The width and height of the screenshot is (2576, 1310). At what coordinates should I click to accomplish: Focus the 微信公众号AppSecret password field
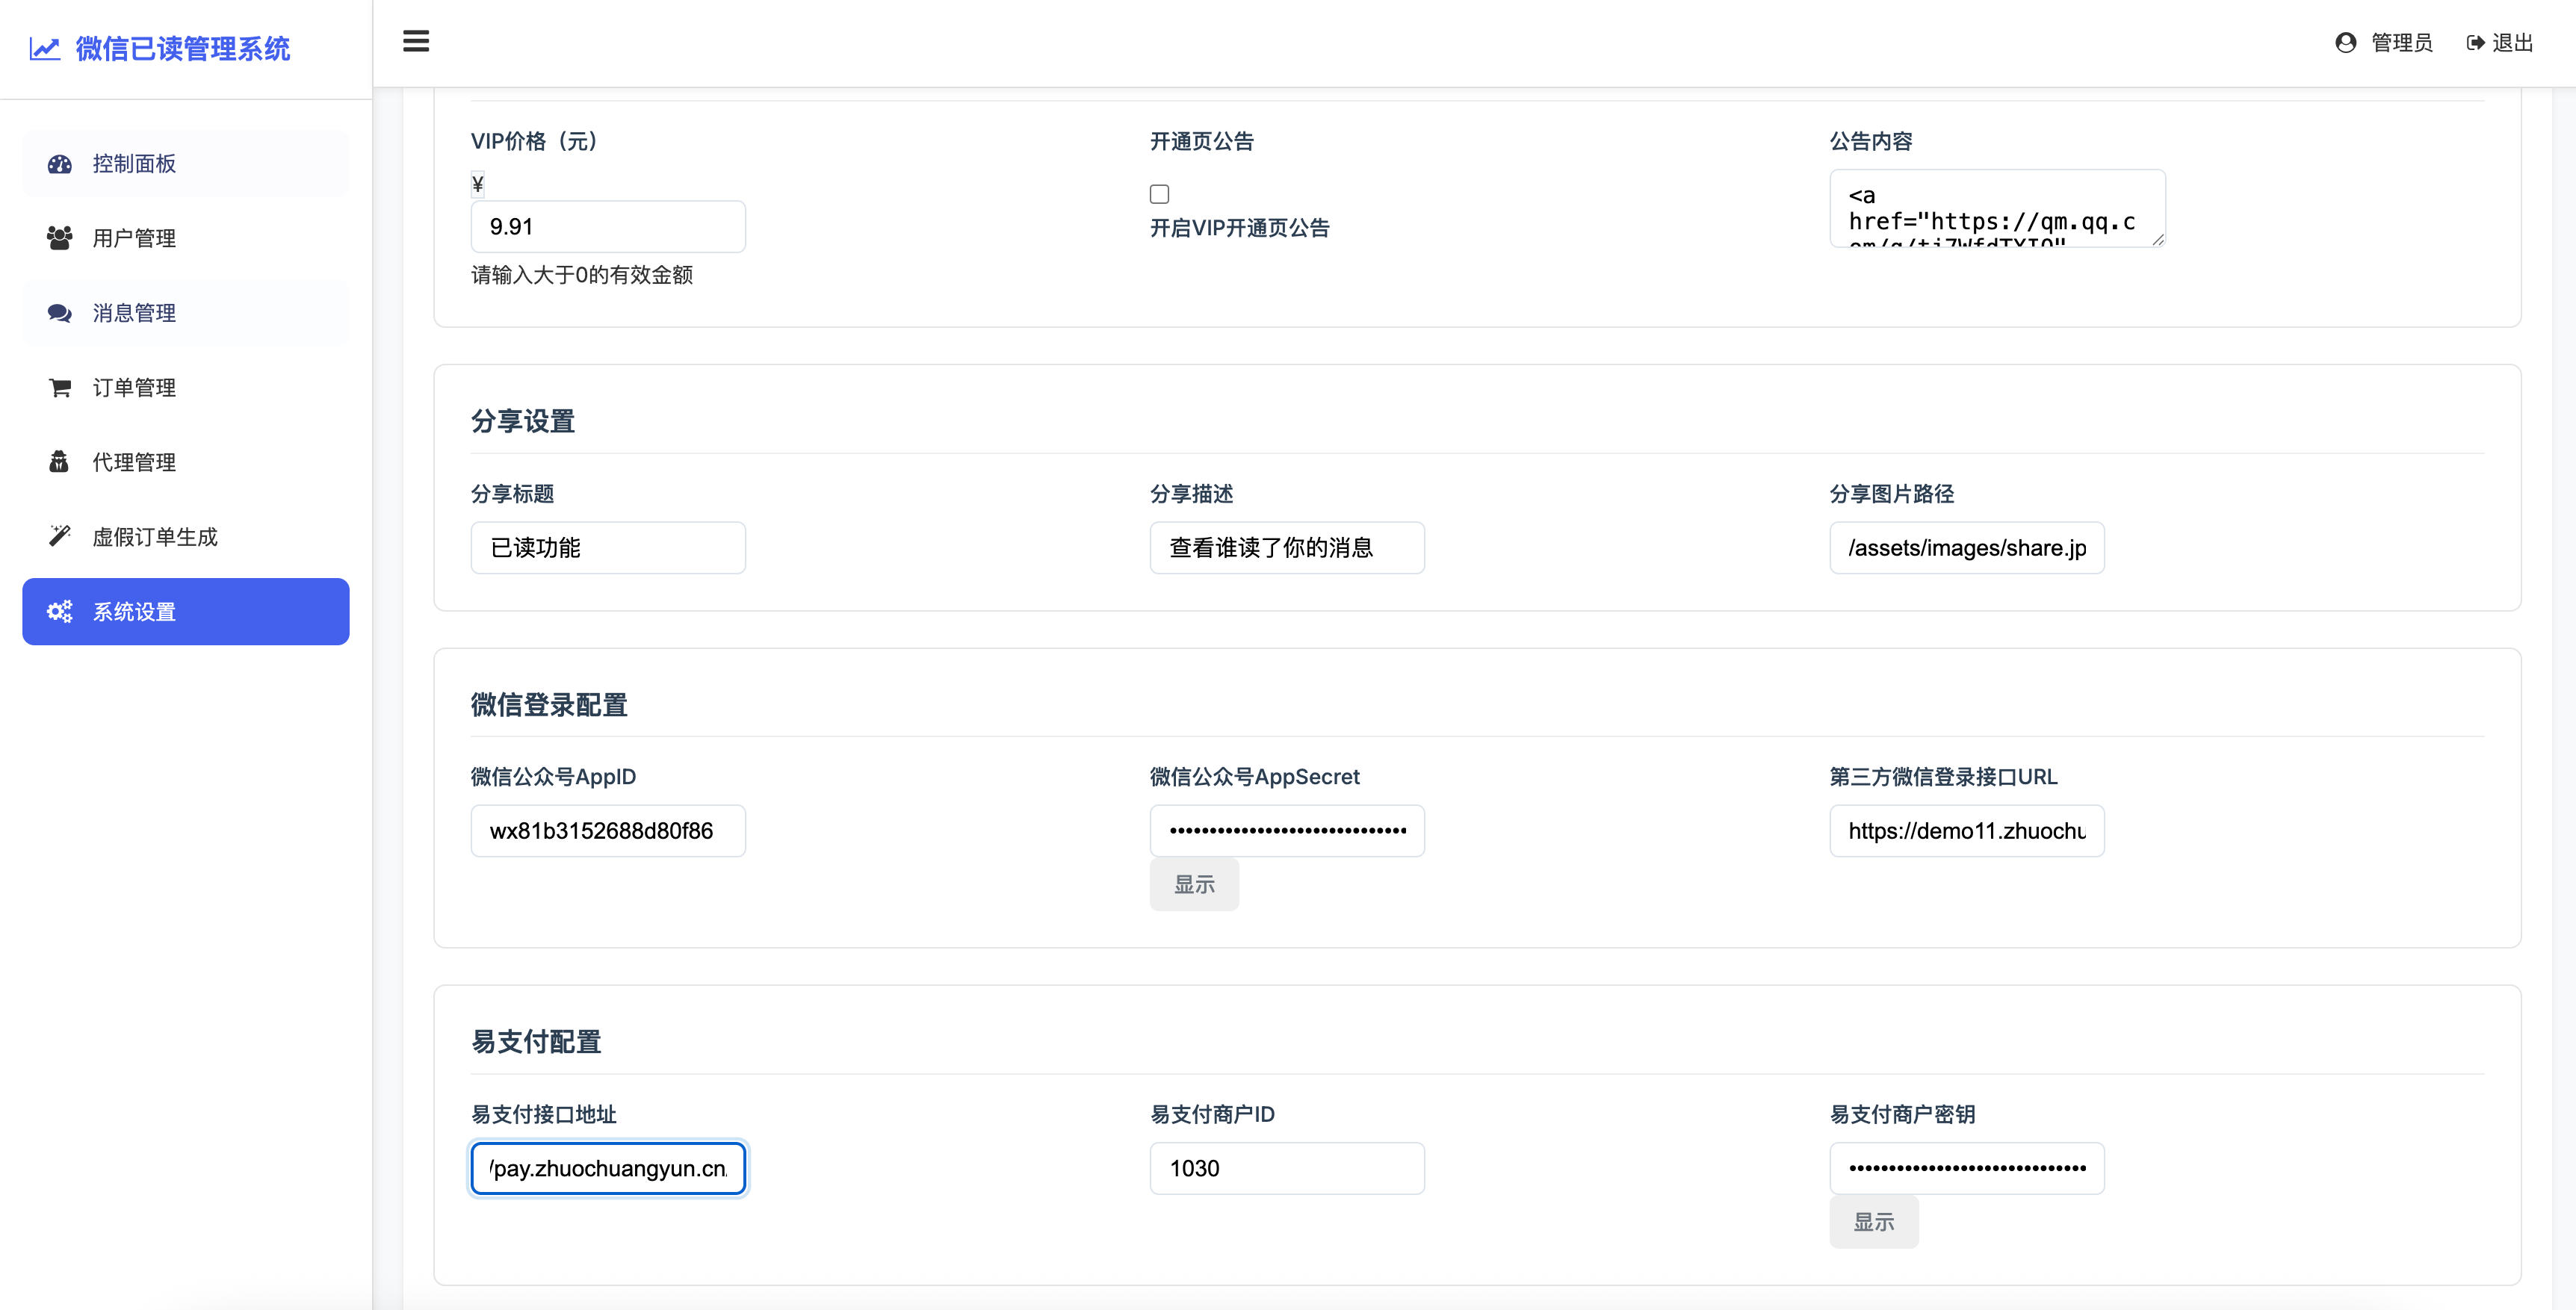1287,831
